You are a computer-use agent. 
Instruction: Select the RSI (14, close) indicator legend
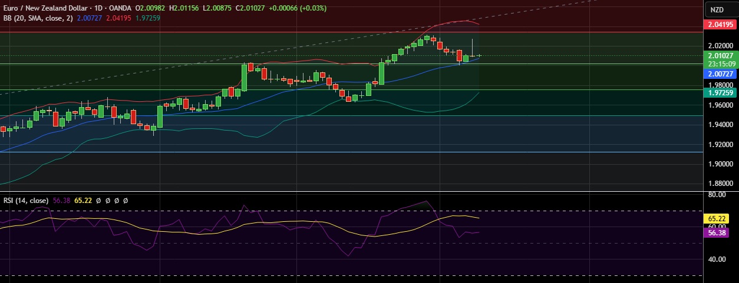(26, 200)
